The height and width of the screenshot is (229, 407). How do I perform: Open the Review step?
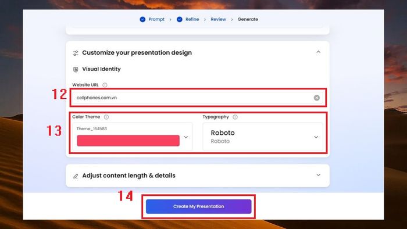[218, 19]
